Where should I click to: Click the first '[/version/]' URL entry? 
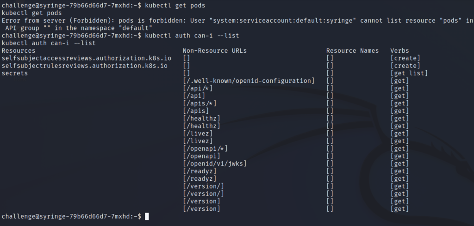pos(204,186)
